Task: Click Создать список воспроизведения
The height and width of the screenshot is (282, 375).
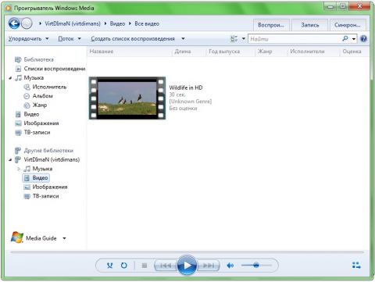Action: click(x=133, y=39)
